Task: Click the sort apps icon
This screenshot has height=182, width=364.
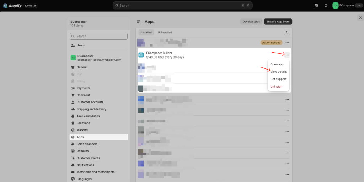Action: tap(287, 32)
